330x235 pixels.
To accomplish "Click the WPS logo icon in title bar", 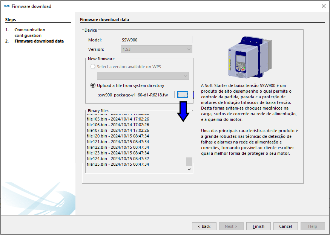I will click(6, 6).
